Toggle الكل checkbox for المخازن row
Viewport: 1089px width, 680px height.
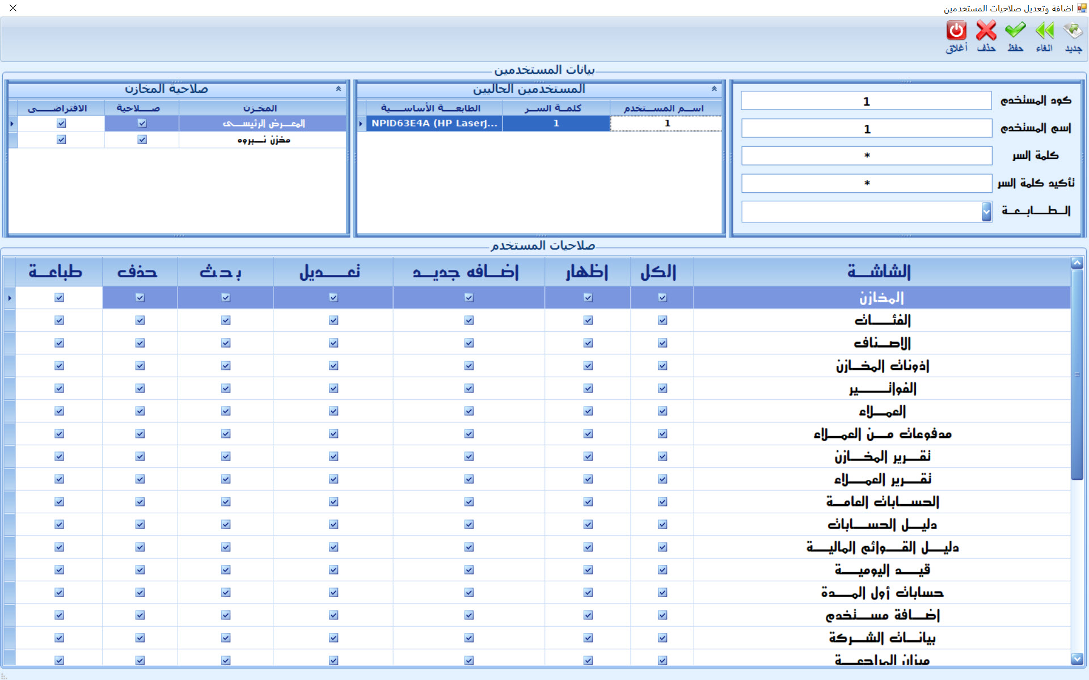point(662,297)
